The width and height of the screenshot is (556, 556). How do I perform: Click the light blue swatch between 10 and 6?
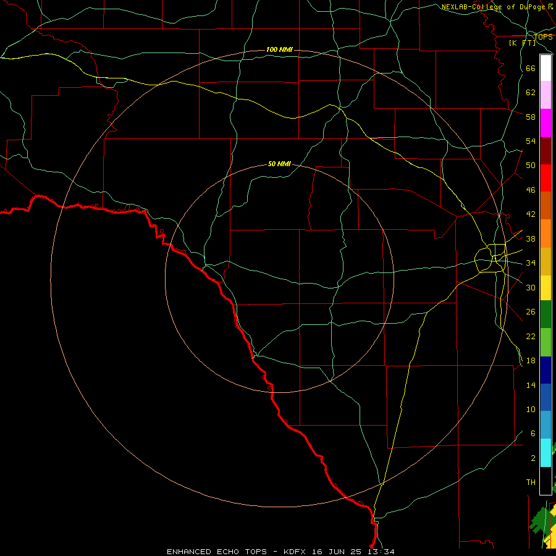click(x=545, y=425)
